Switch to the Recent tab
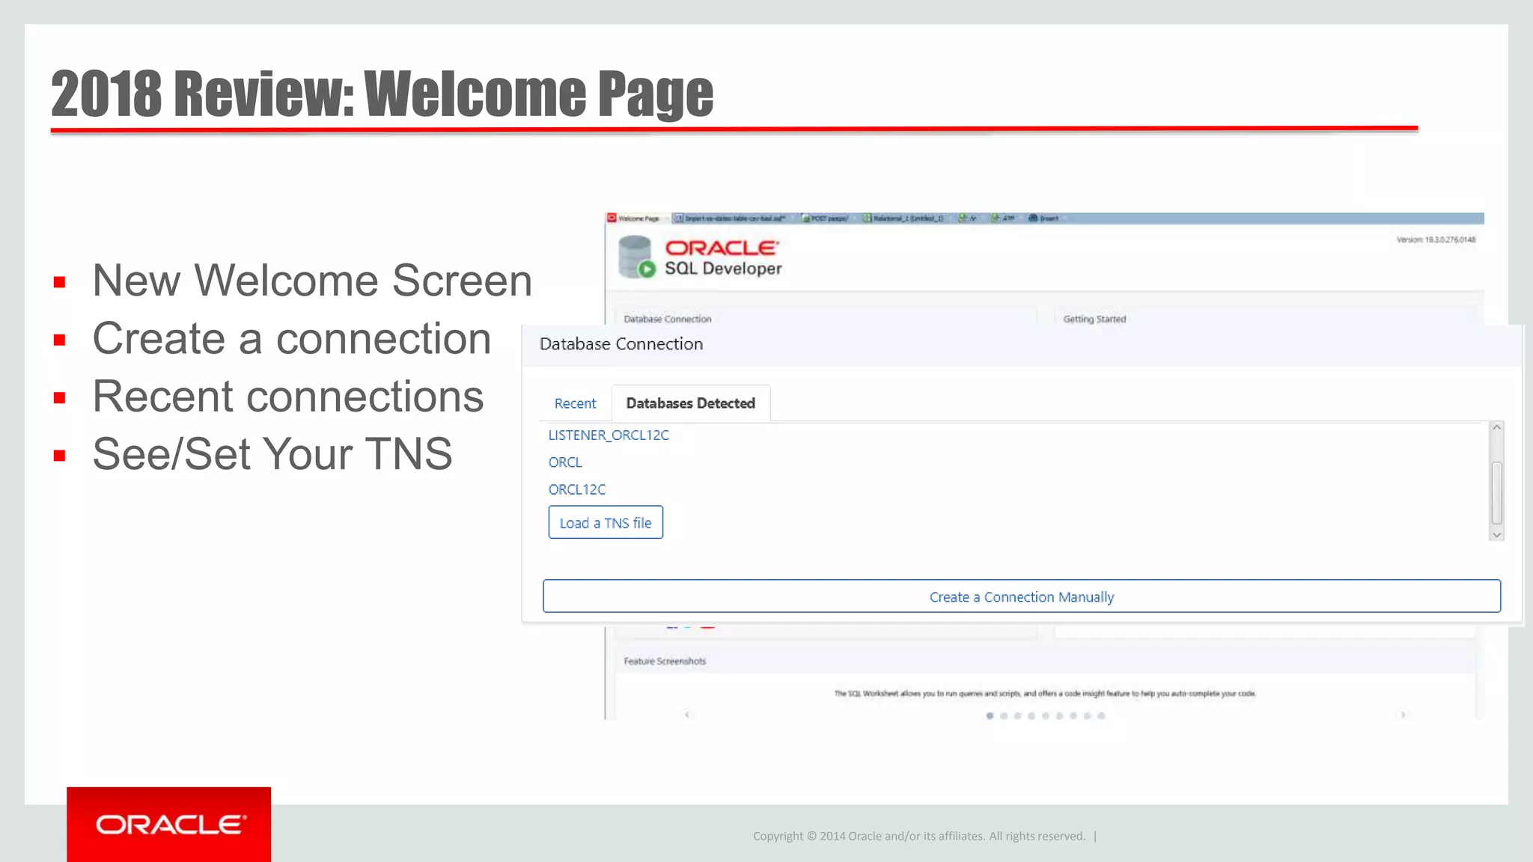The image size is (1533, 862). 575,403
